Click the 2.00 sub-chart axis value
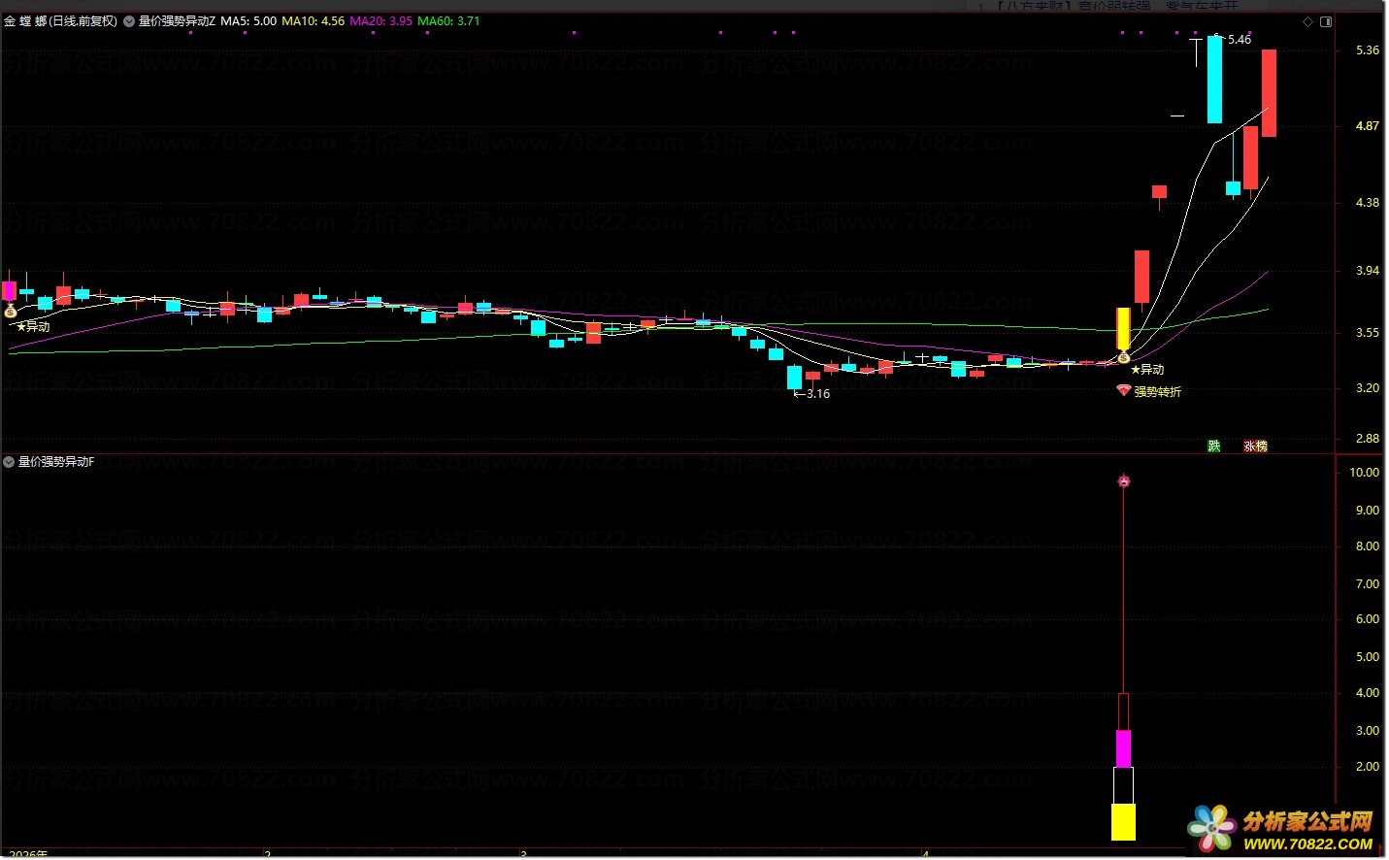The image size is (1389, 860). (1367, 767)
